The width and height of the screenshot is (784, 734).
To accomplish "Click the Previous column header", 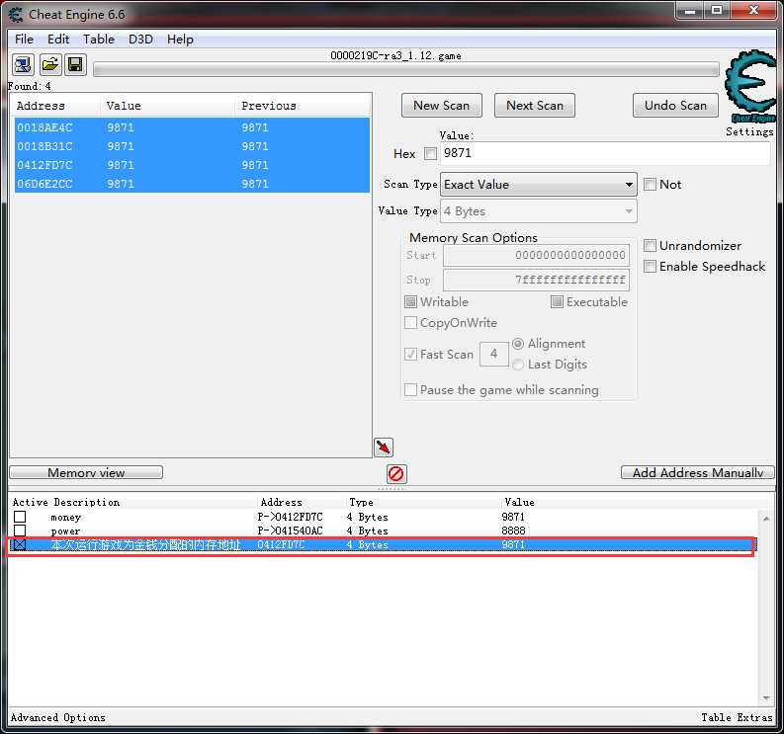I will click(x=269, y=106).
